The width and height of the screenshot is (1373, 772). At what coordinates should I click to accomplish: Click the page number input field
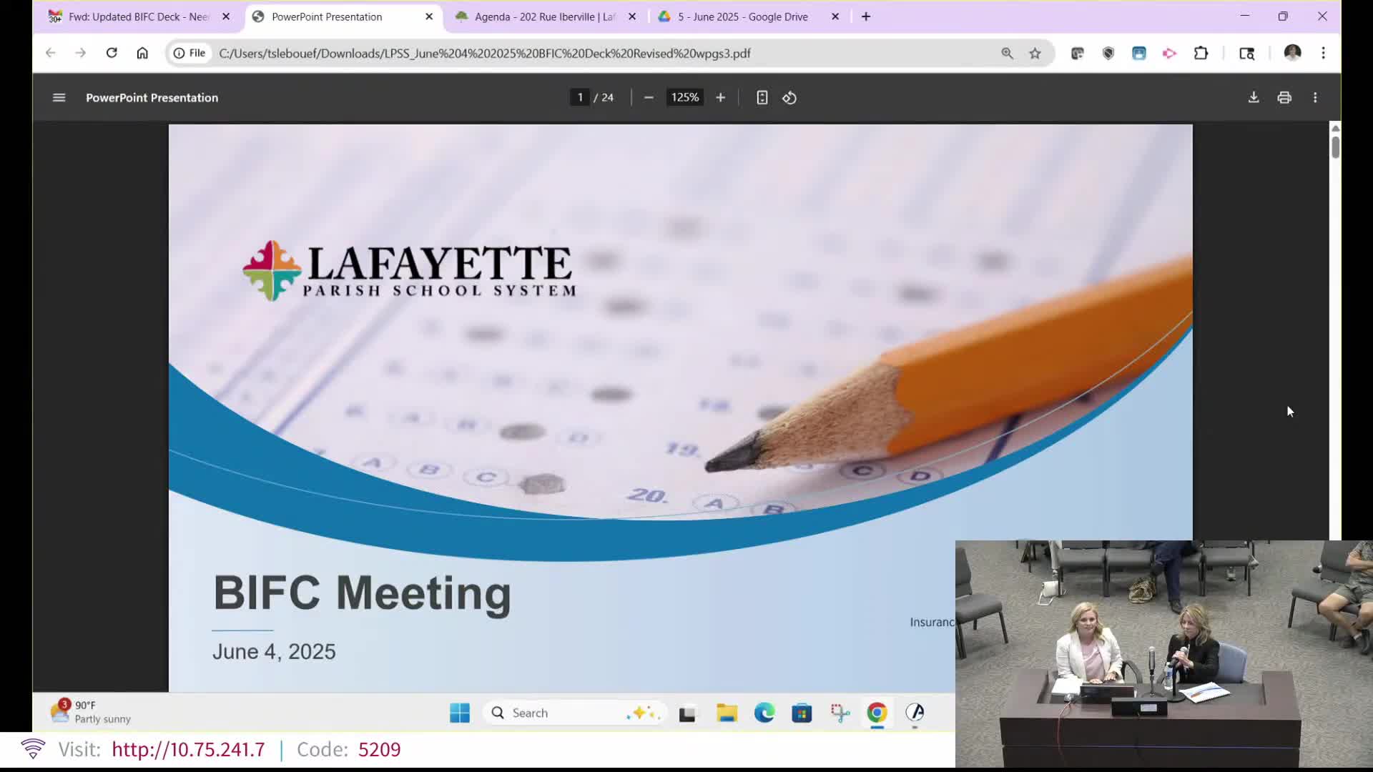point(580,98)
